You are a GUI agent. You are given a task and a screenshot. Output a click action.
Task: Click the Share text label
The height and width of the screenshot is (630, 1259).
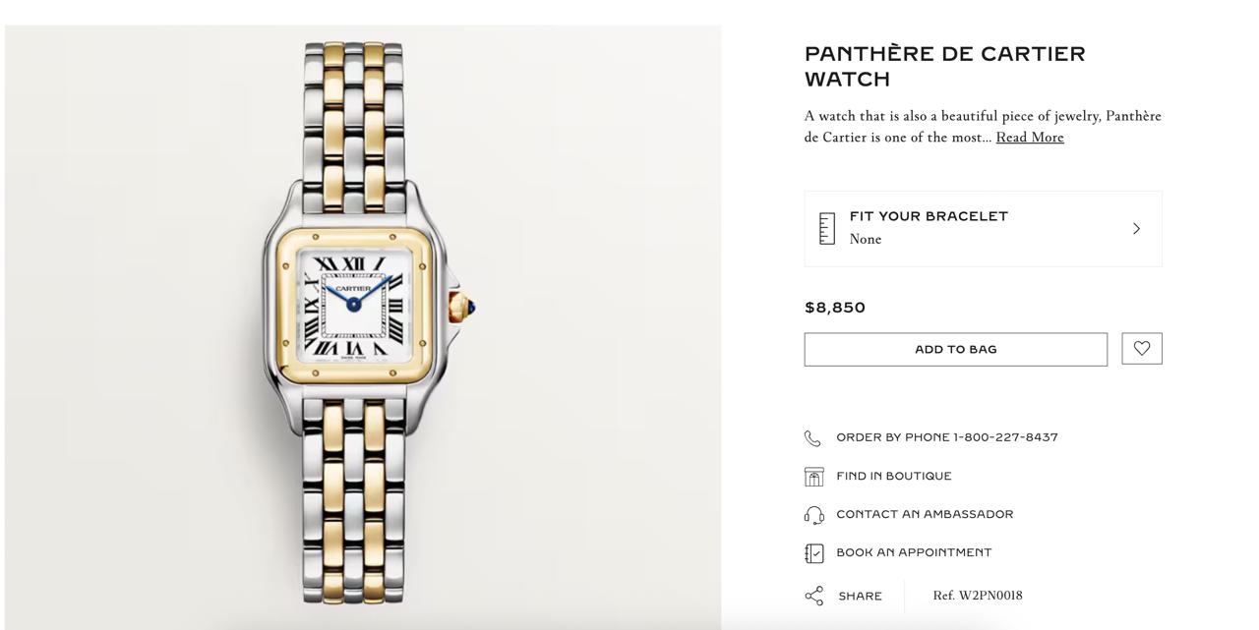click(861, 597)
